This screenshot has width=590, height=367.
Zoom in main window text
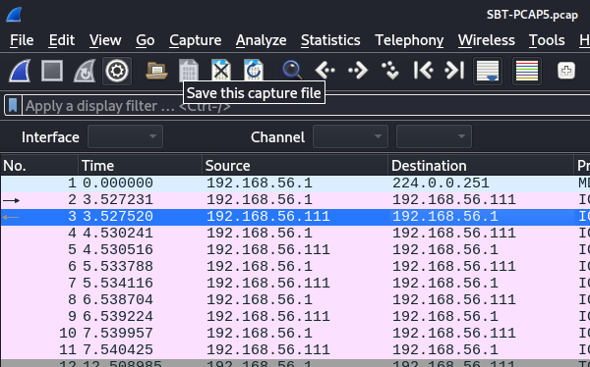click(x=566, y=71)
